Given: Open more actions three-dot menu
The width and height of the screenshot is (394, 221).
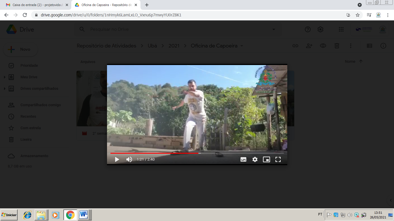Looking at the screenshot, I should [x=350, y=46].
